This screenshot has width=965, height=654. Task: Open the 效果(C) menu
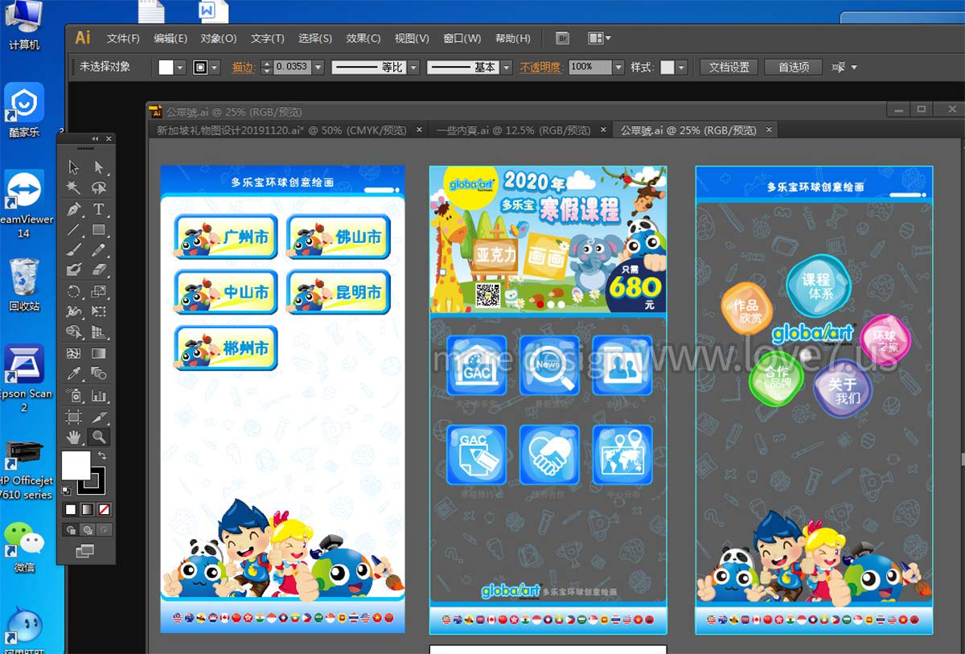(363, 38)
